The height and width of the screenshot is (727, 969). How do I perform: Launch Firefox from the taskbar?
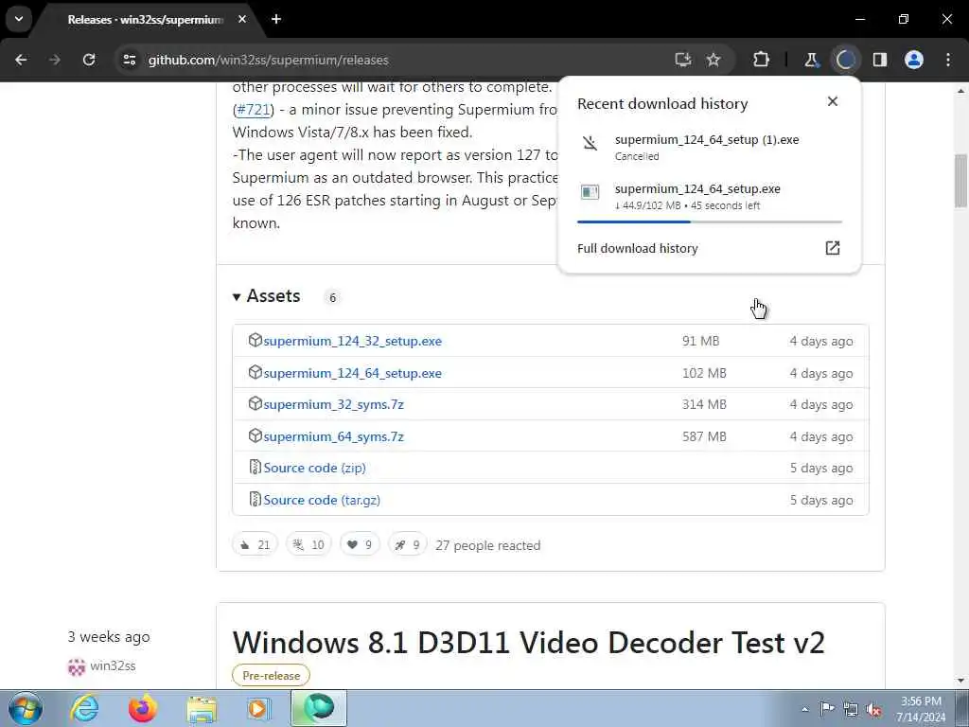coord(142,708)
